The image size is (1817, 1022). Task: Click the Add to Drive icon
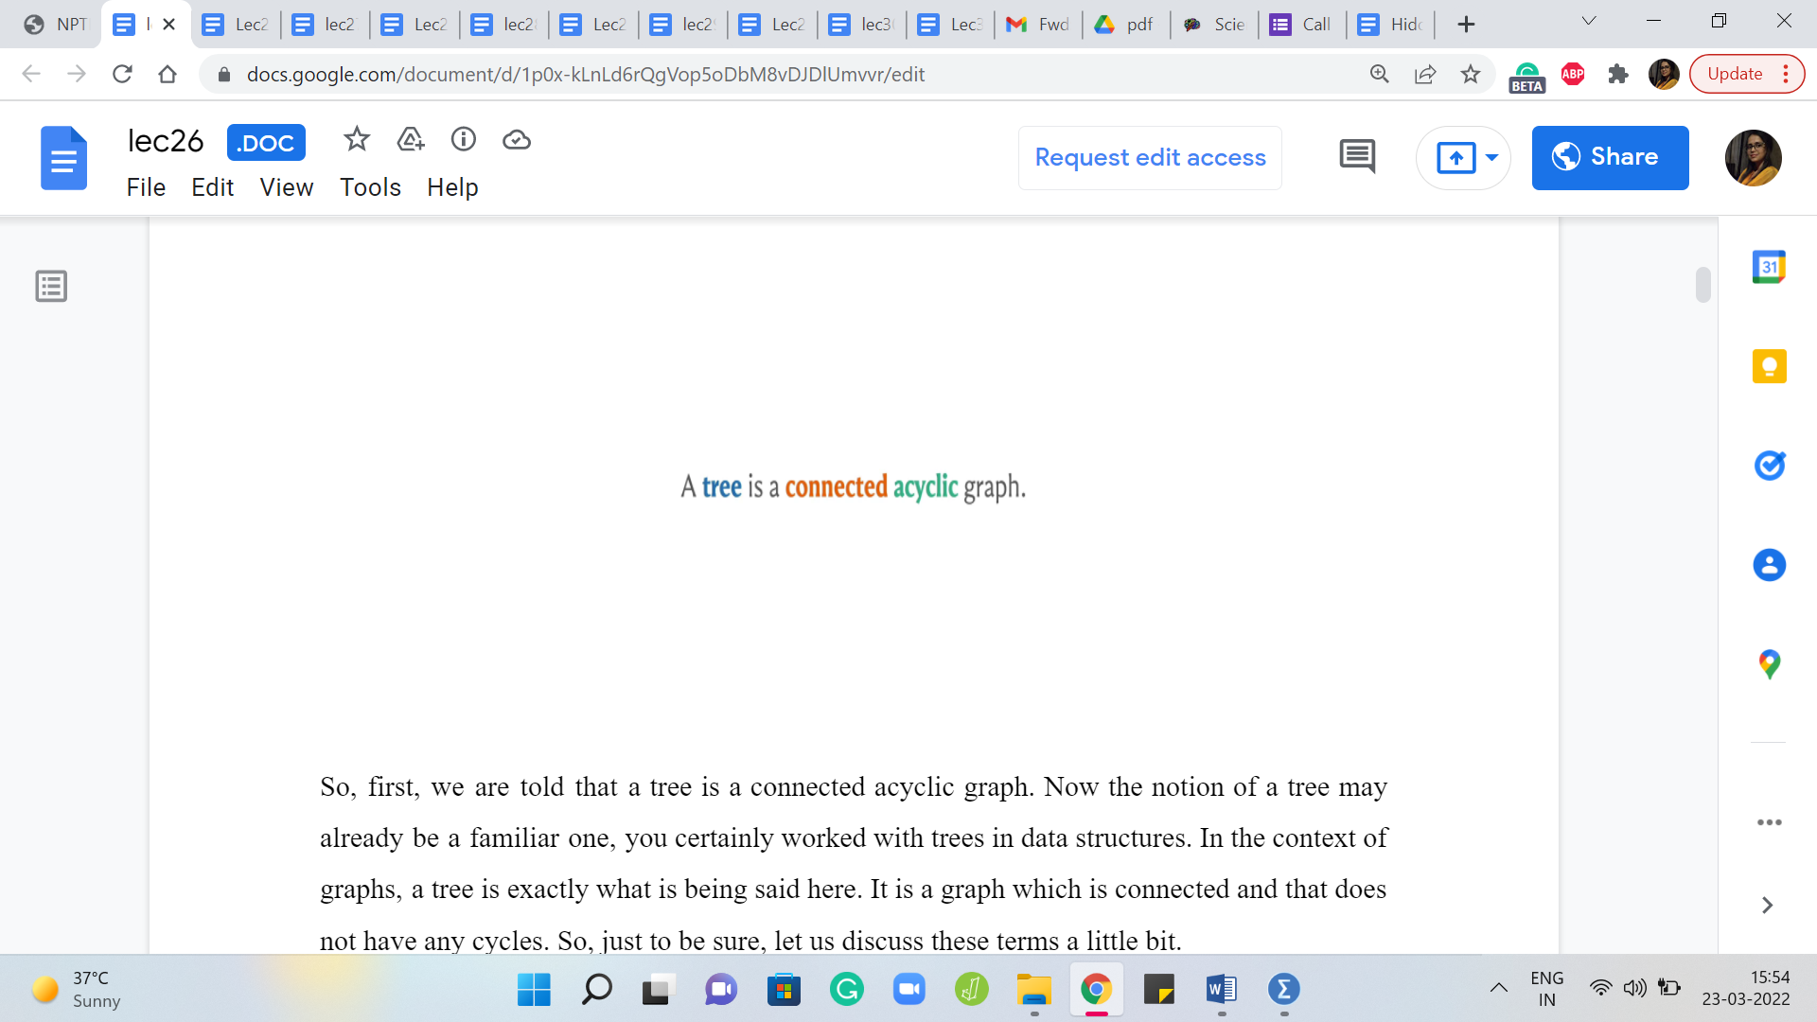click(410, 140)
